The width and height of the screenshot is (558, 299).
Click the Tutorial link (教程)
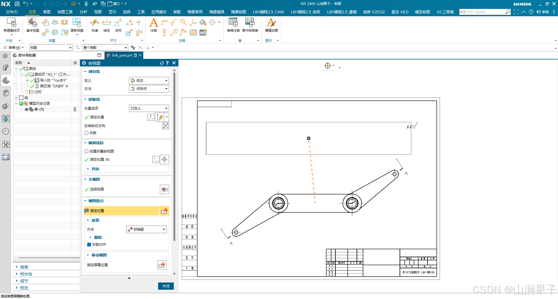[x=543, y=12]
